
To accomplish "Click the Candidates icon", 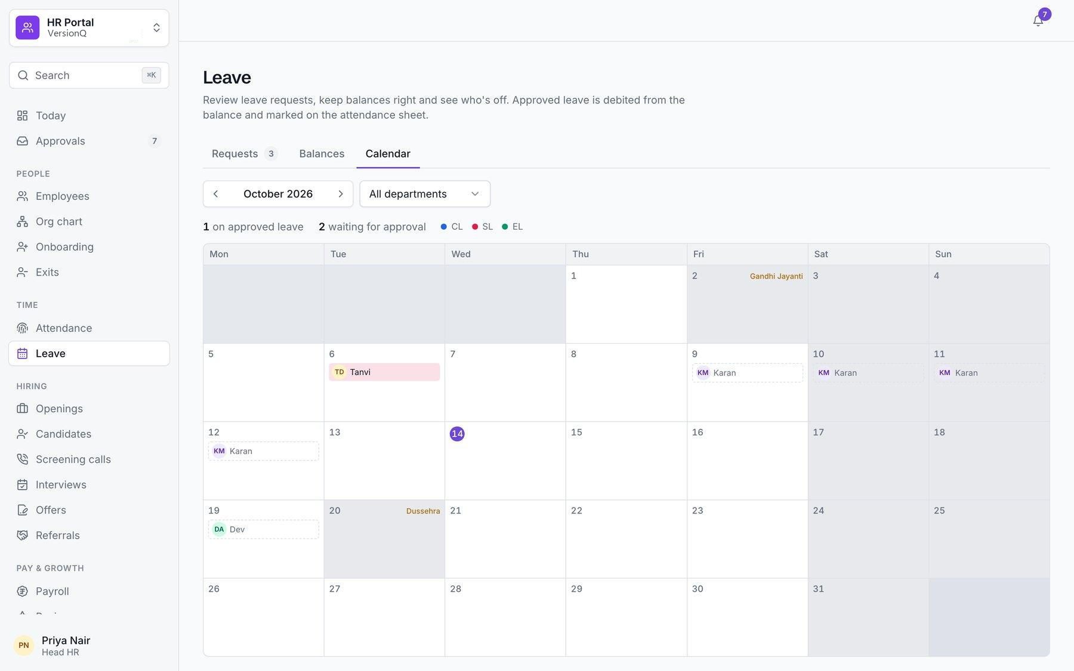I will tap(23, 434).
